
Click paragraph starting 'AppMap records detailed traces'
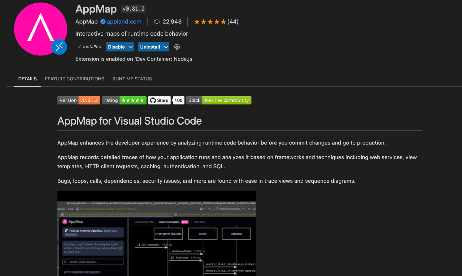tap(237, 162)
